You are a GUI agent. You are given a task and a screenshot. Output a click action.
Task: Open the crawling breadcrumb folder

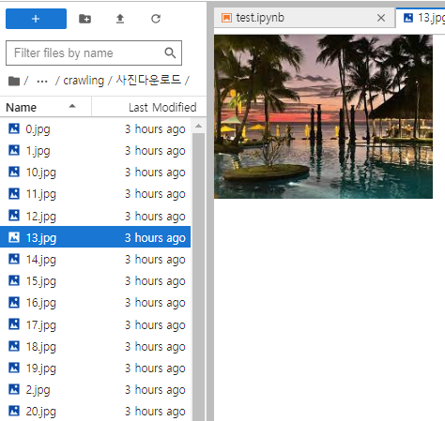[84, 81]
